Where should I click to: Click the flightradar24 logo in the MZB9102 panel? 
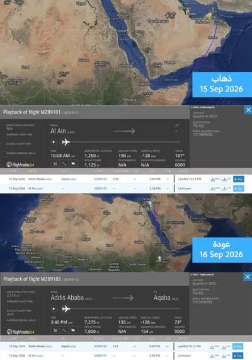[20, 332]
